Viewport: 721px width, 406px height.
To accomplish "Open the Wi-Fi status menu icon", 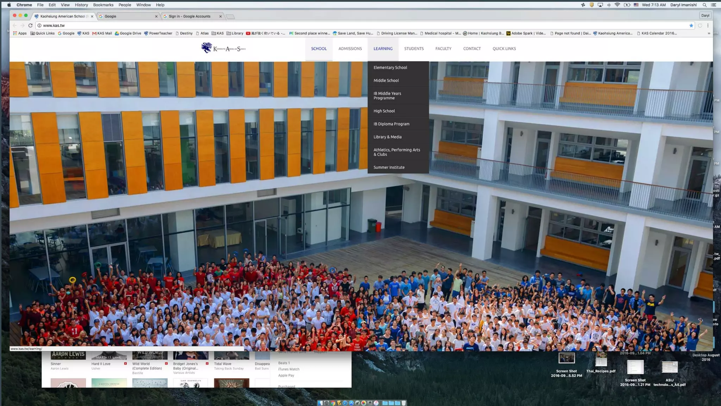I will [617, 5].
